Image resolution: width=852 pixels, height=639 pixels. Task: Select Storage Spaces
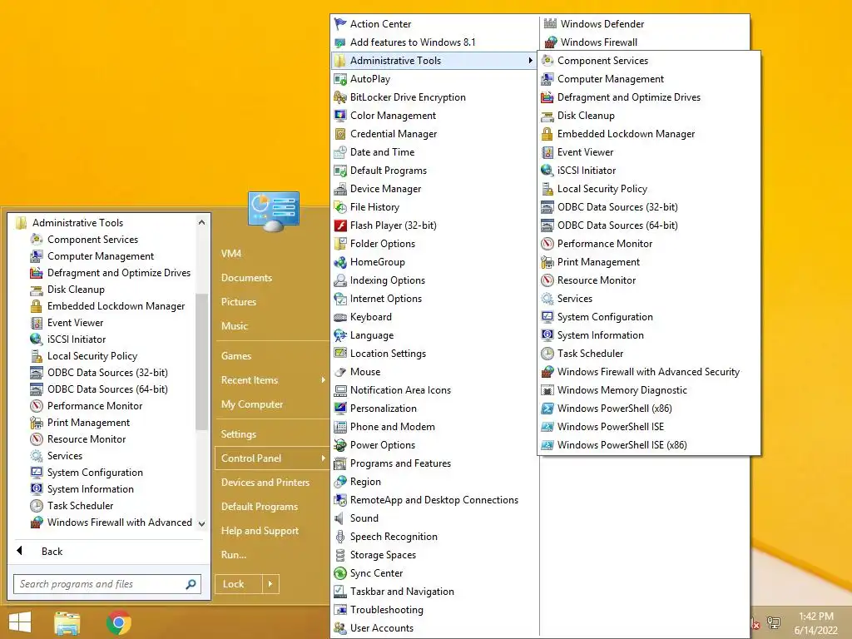[x=383, y=555]
